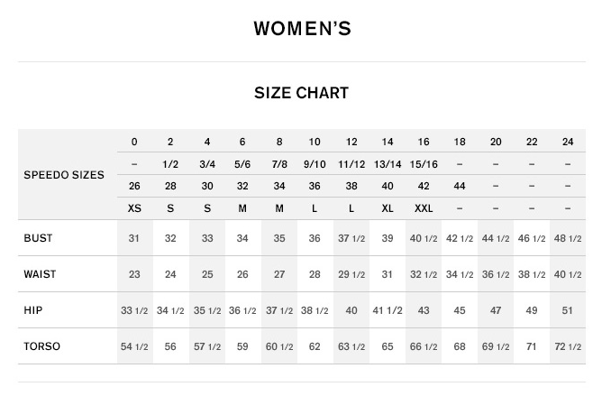Select the waist measurement 23

(134, 274)
